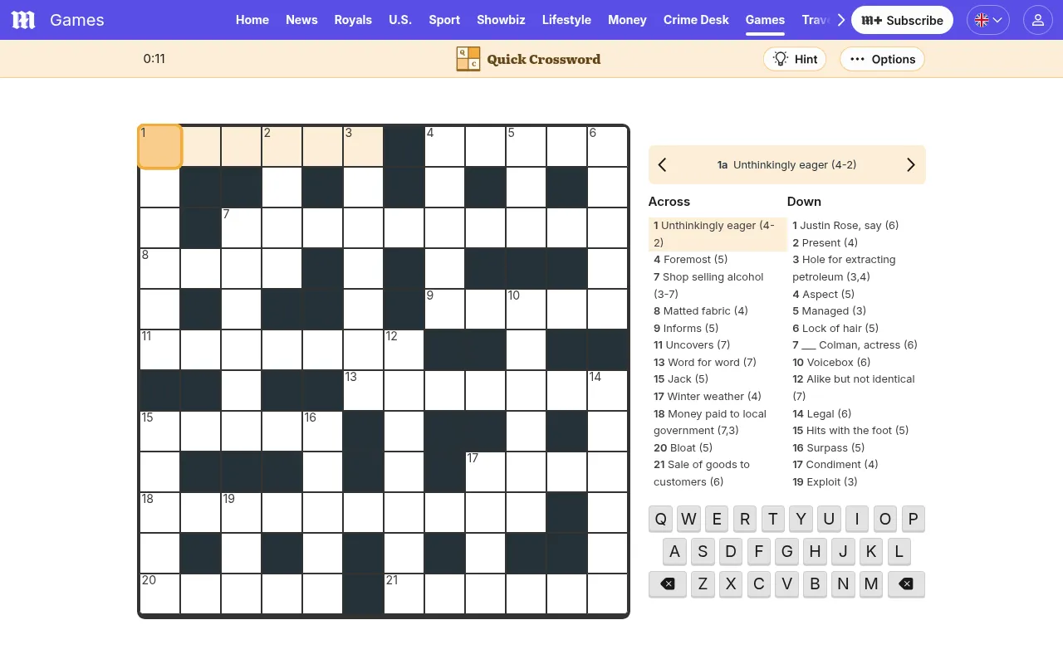Click the Quick Crossword logo icon
Screen dimensions: 1063x664
468,59
